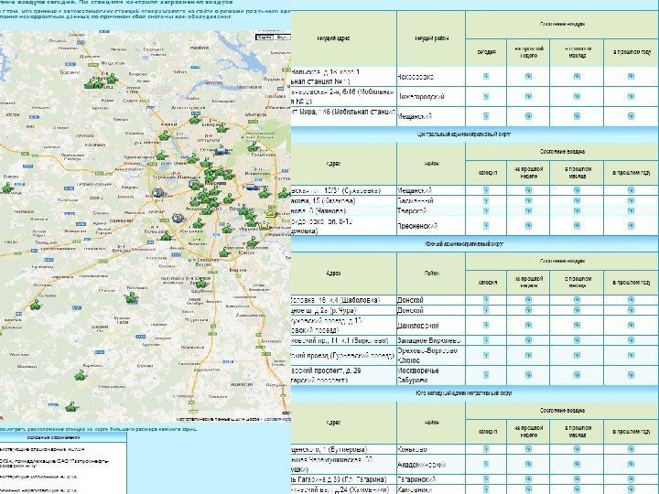Open last year's data for Западное Бирюлево row
The image size is (659, 494).
pos(631,340)
